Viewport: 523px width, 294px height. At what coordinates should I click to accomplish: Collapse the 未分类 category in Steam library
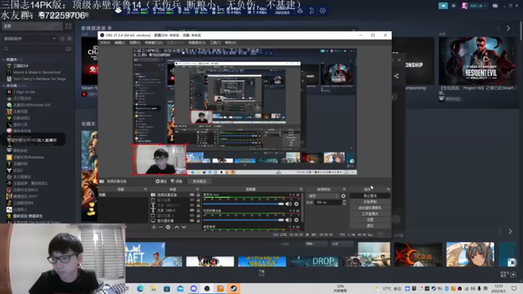pyautogui.click(x=4, y=86)
